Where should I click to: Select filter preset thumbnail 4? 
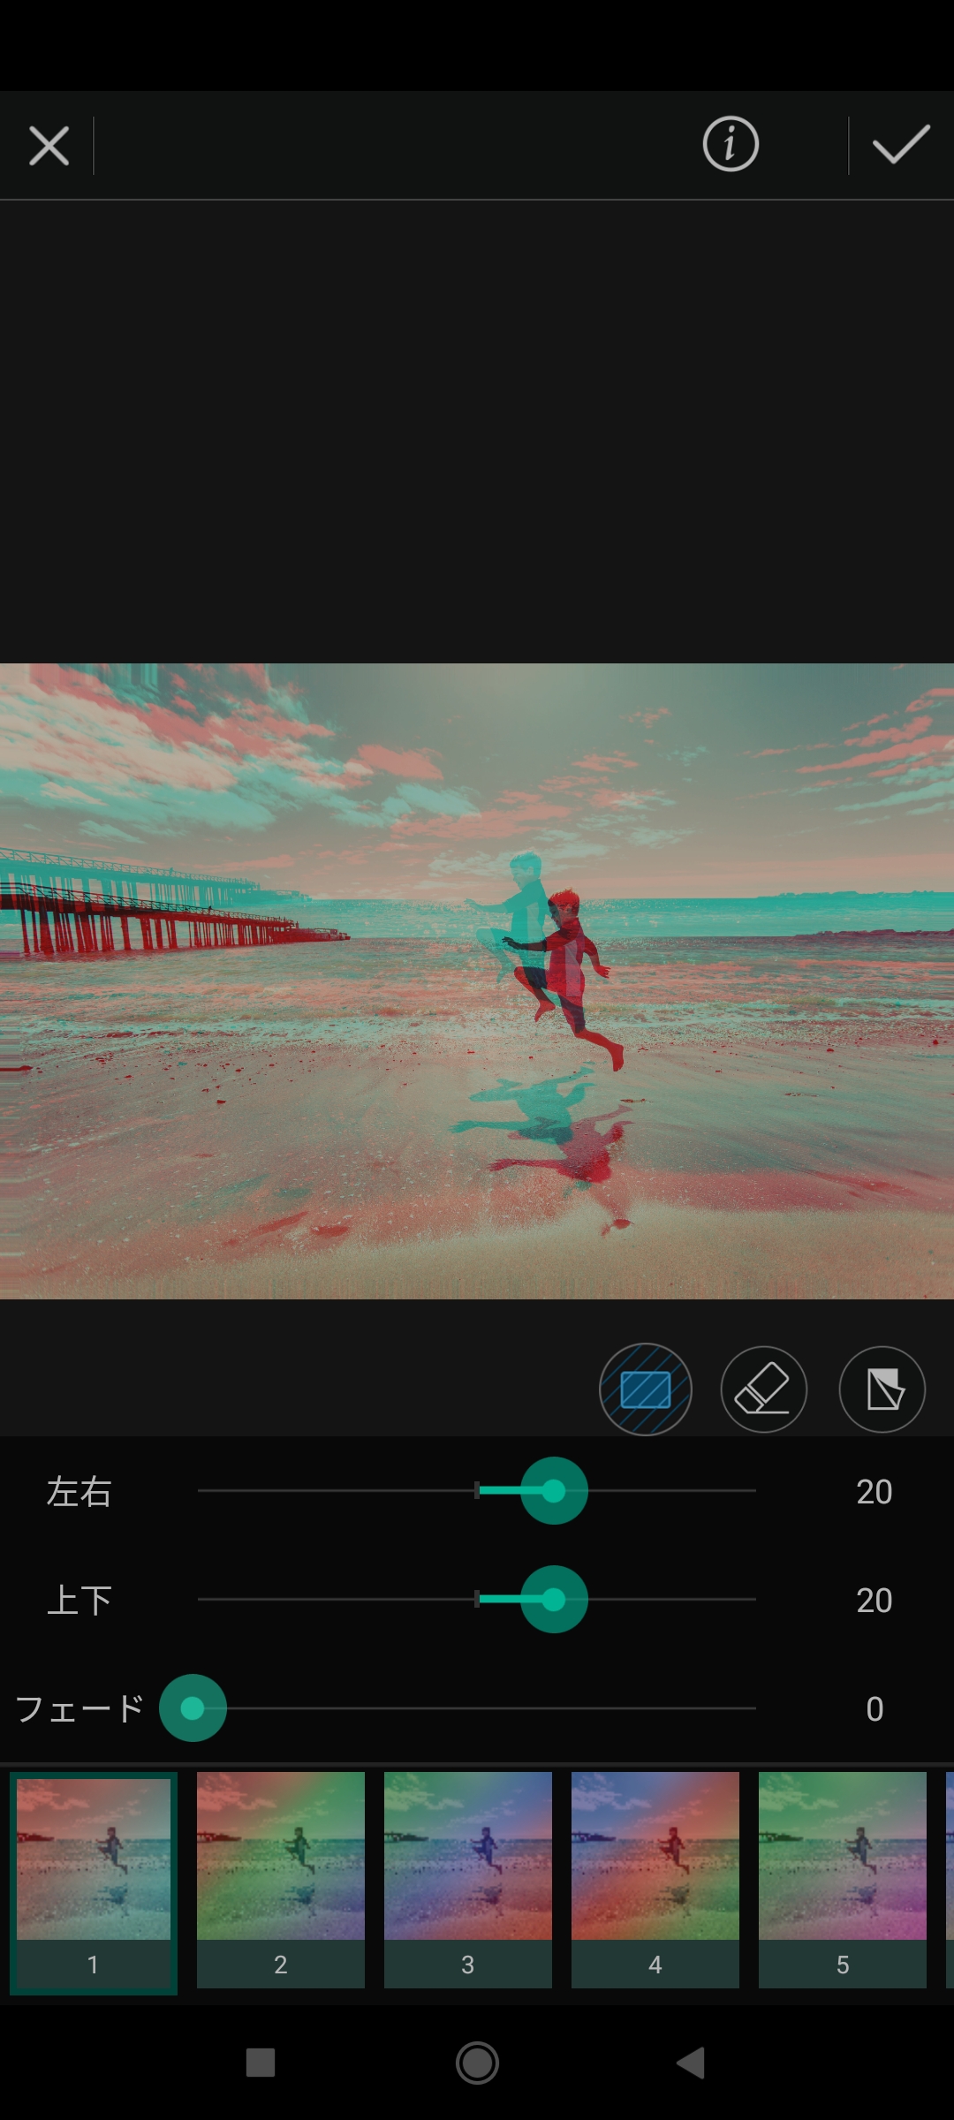655,1880
